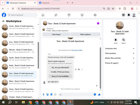Open Blaire's apartment conversation
Screen dimensions: 140x105
point(19,82)
